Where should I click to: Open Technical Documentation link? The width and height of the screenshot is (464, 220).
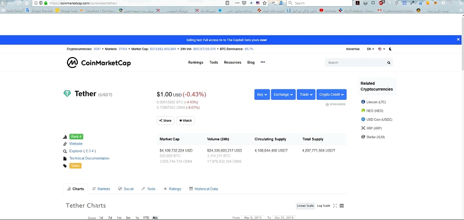pos(89,158)
